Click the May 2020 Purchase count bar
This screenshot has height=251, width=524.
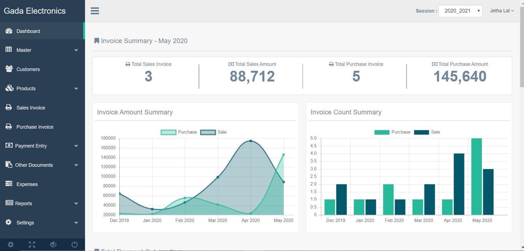click(x=477, y=177)
